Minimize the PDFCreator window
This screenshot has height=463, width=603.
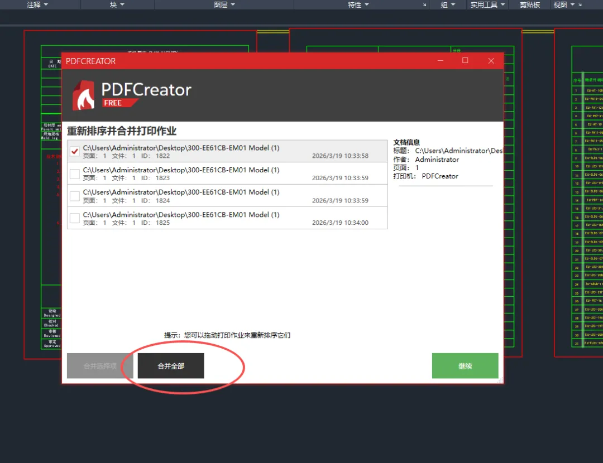441,61
